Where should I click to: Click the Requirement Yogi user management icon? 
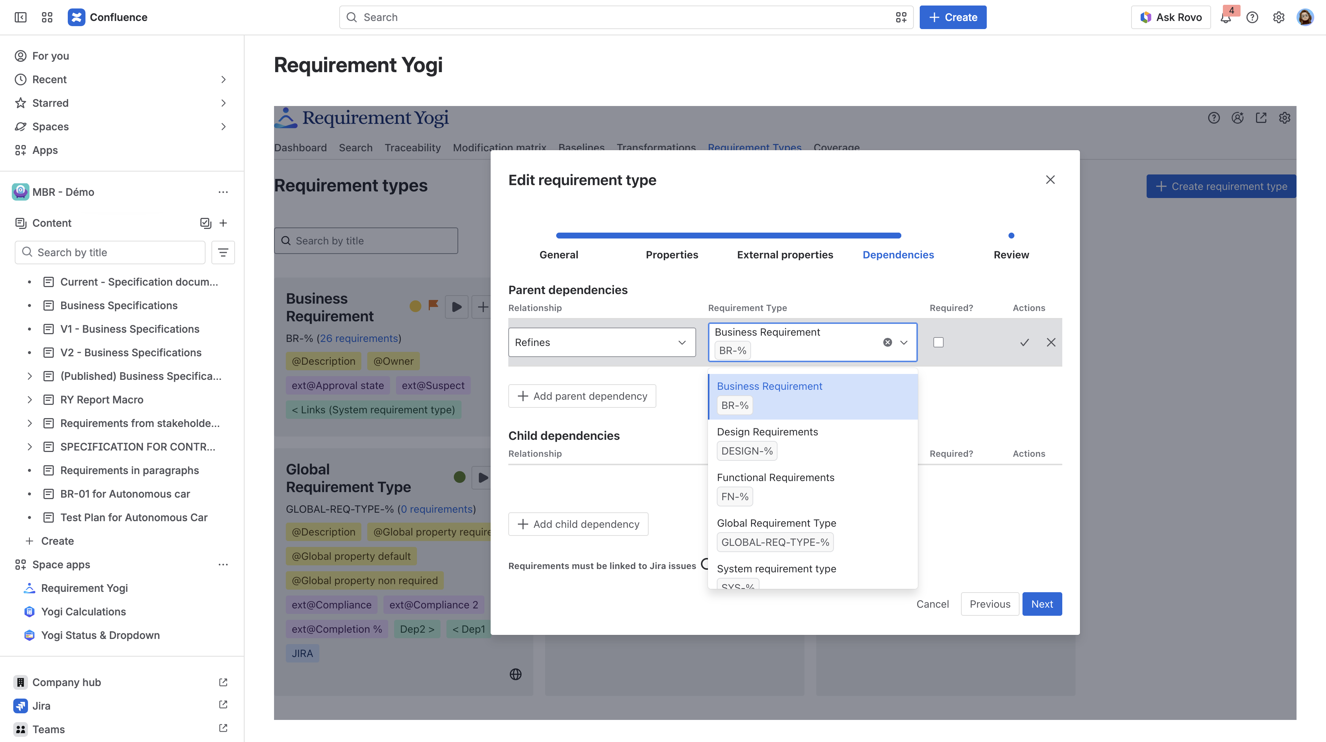tap(1238, 118)
